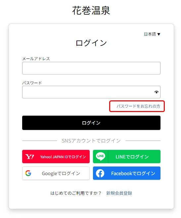Open 新規会員登録 registration link
The height and width of the screenshot is (218, 181).
(119, 193)
